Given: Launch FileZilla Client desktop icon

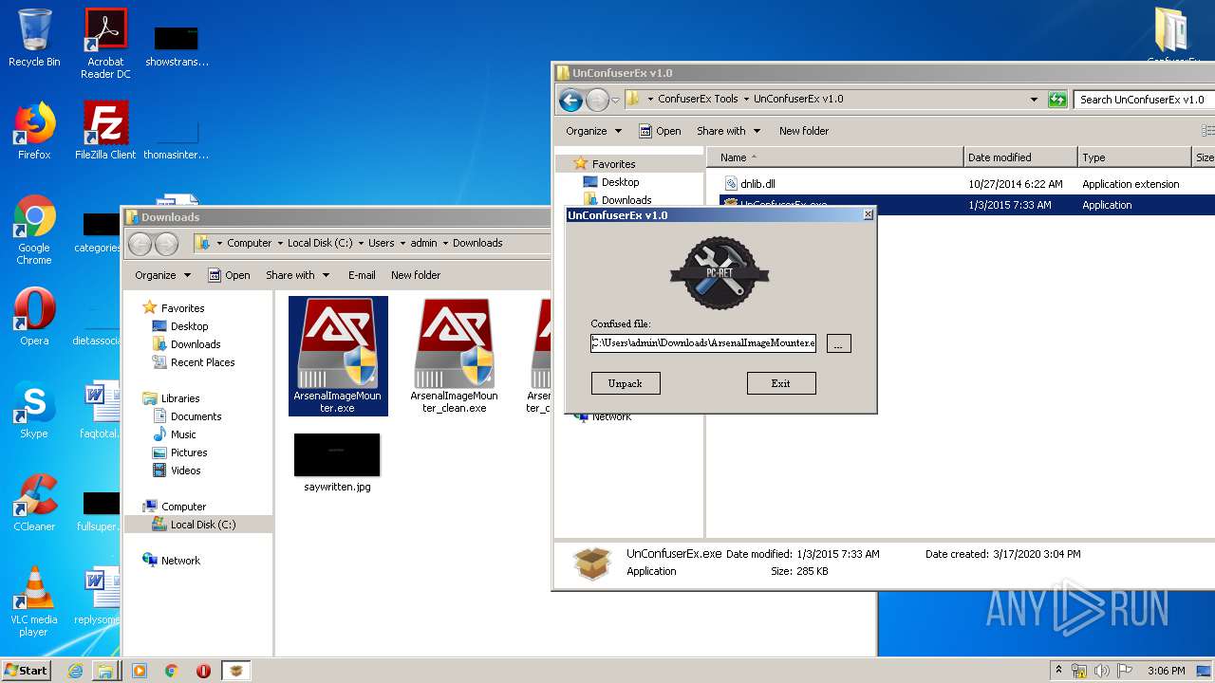Looking at the screenshot, I should 105,130.
